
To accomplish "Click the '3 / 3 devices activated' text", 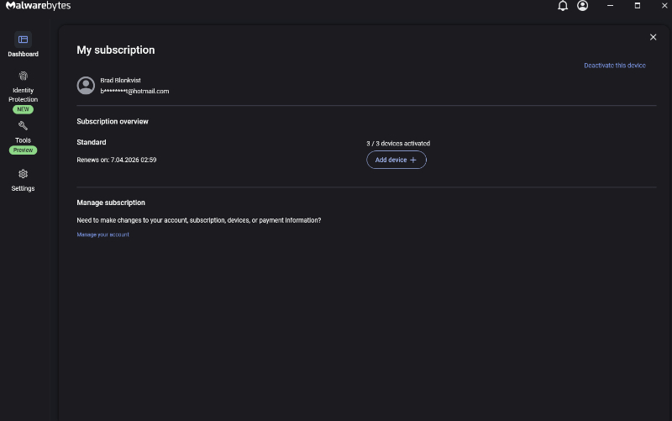I will pyautogui.click(x=398, y=144).
